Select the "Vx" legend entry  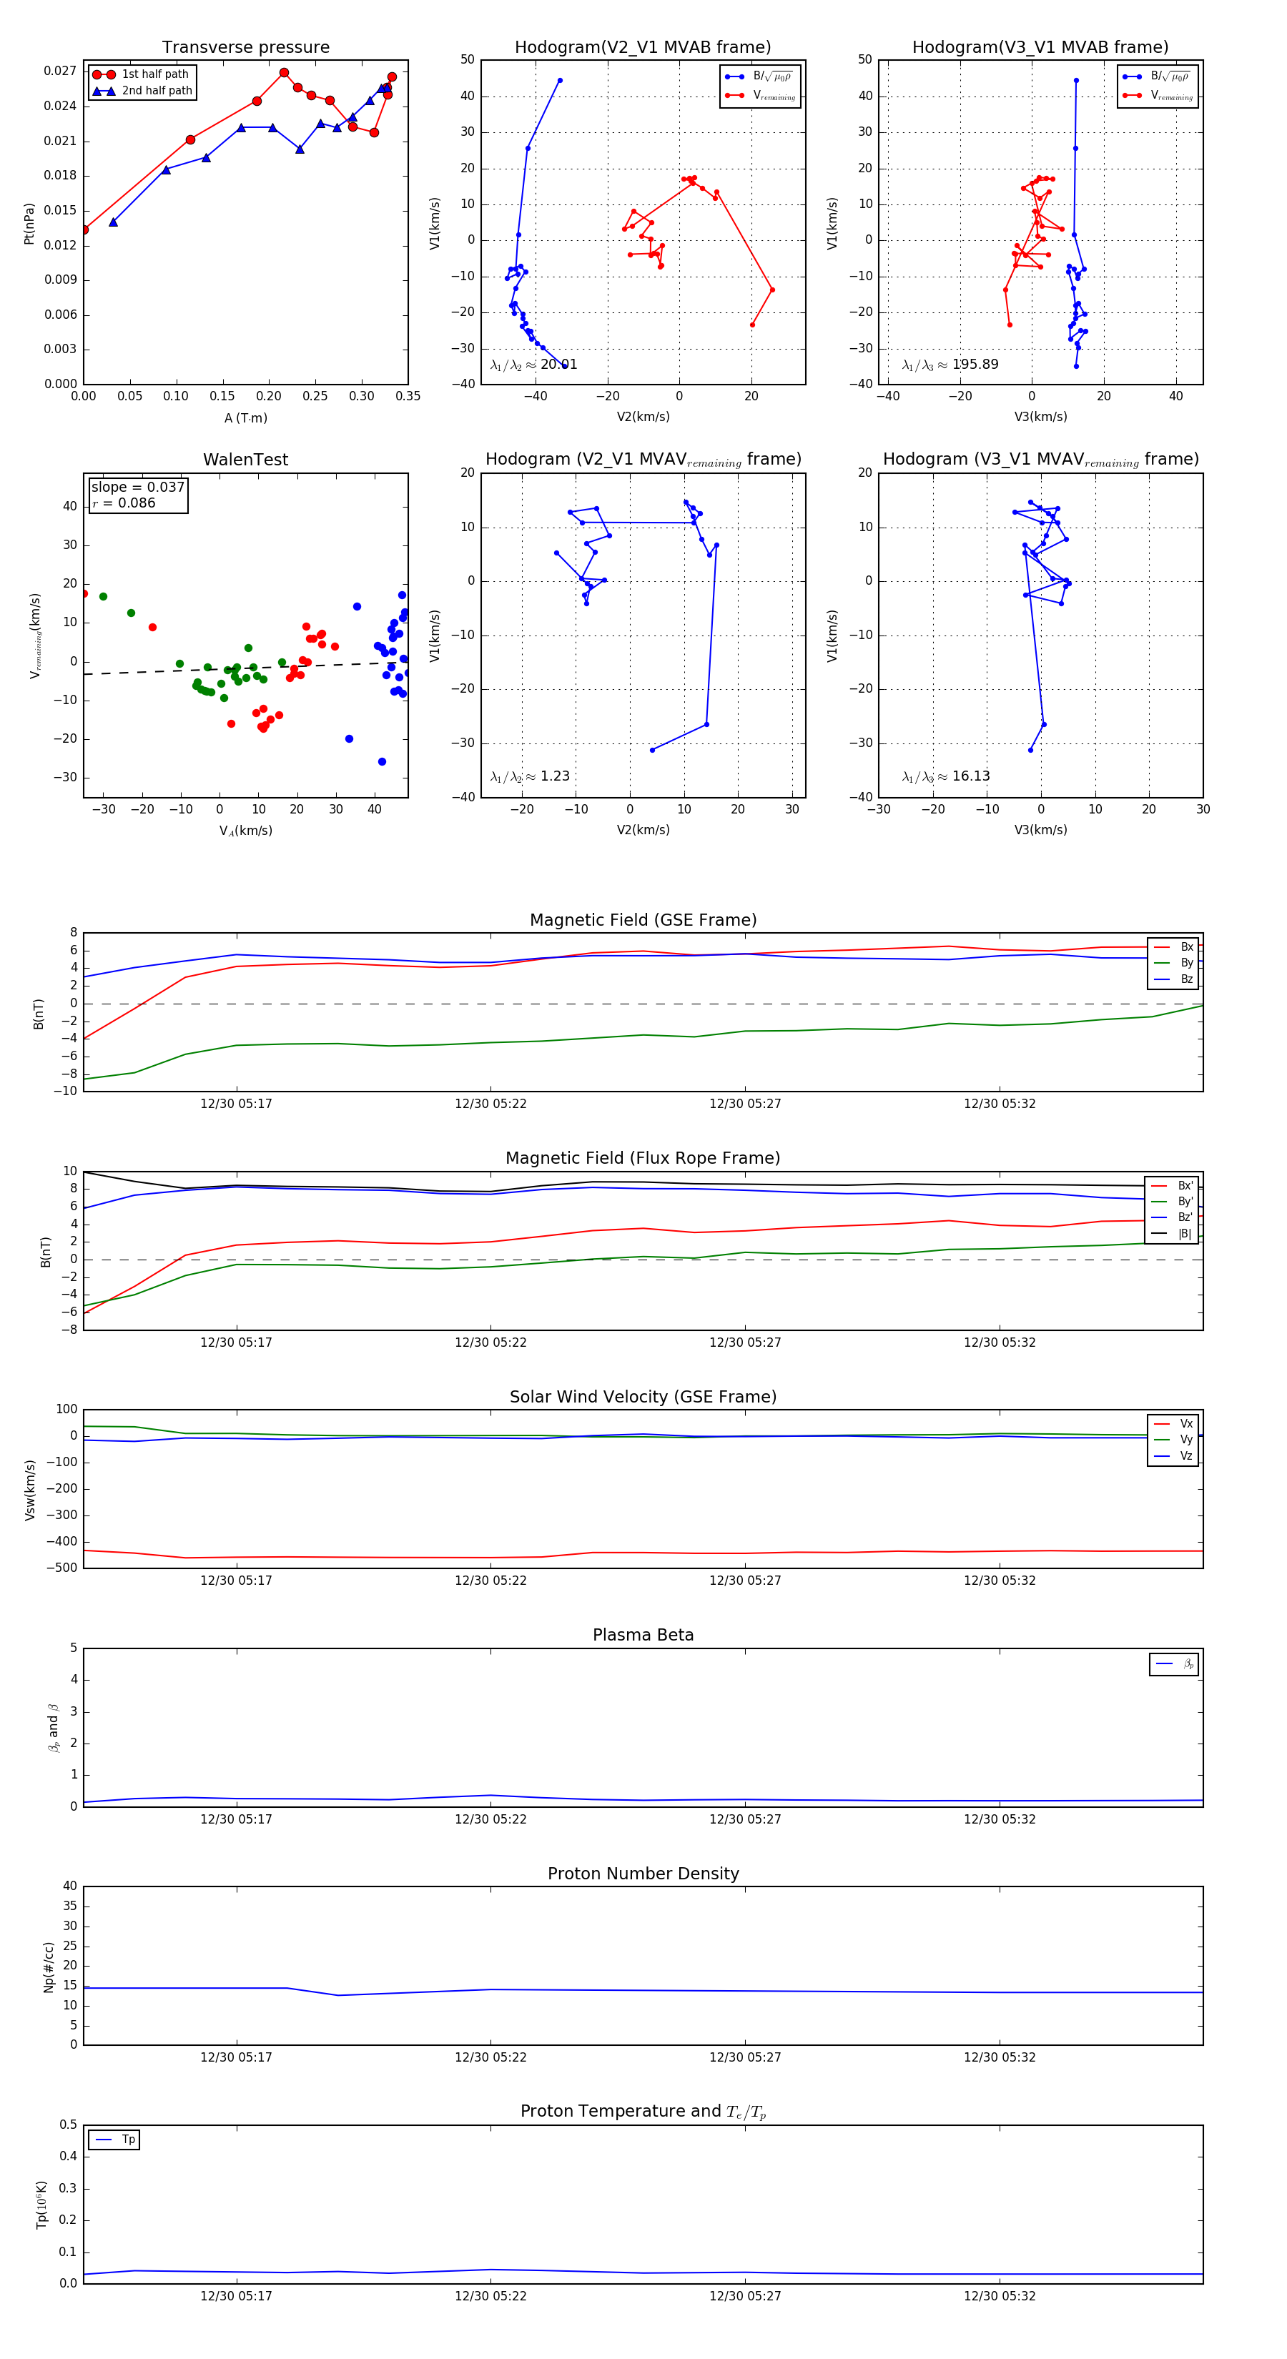(x=1173, y=1424)
